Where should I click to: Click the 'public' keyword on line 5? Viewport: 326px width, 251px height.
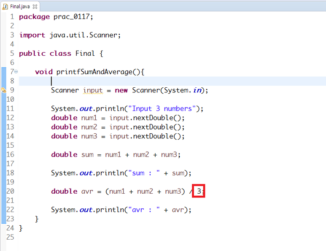tap(32, 54)
